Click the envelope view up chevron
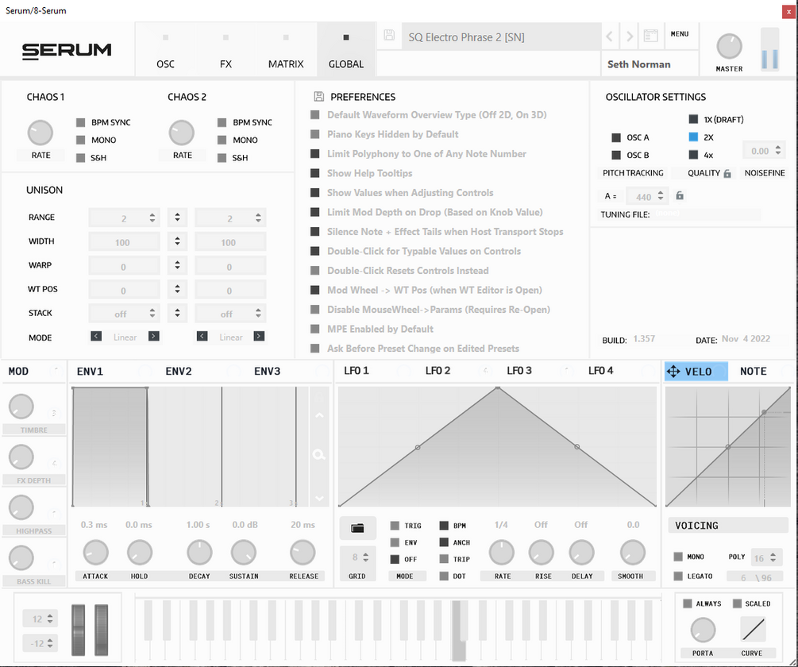Screen dimensions: 798x667 [x=319, y=415]
